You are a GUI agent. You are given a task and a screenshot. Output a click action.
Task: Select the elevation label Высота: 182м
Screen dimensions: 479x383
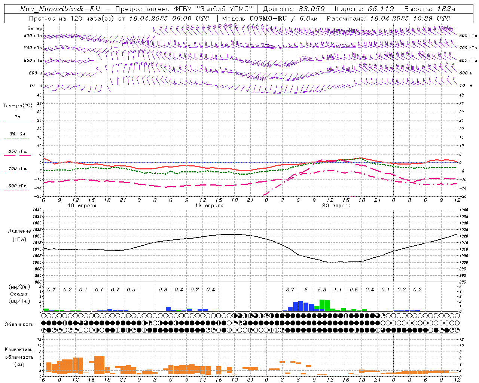point(430,9)
